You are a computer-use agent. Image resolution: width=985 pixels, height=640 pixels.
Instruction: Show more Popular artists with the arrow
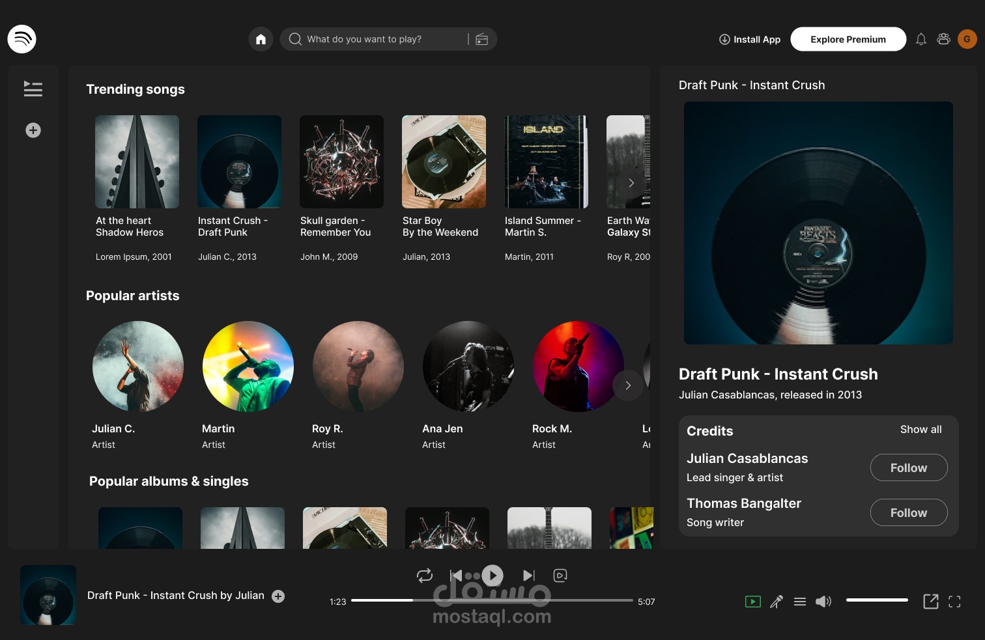click(x=628, y=385)
